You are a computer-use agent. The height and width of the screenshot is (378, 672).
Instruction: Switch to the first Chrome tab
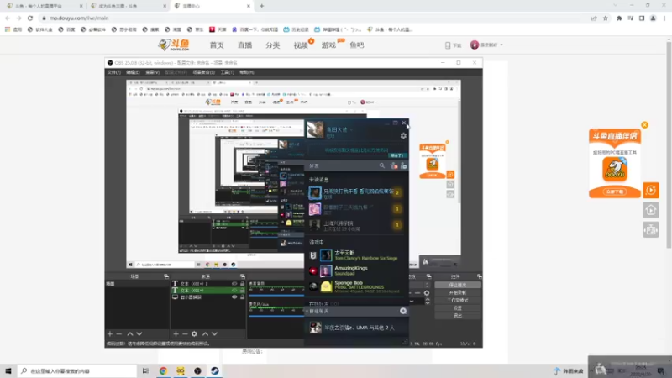pos(43,6)
